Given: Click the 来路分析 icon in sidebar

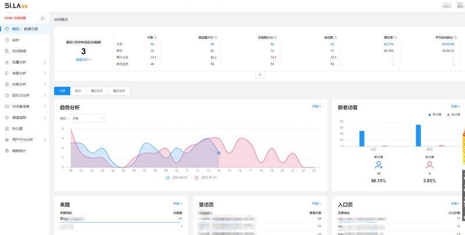Looking at the screenshot, I should 7,73.
